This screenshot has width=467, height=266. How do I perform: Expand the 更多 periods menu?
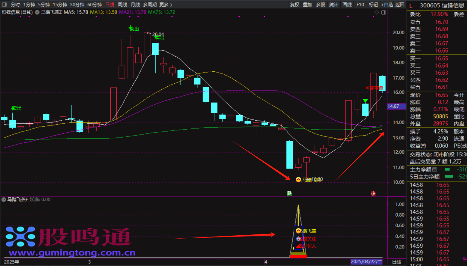(x=166, y=5)
